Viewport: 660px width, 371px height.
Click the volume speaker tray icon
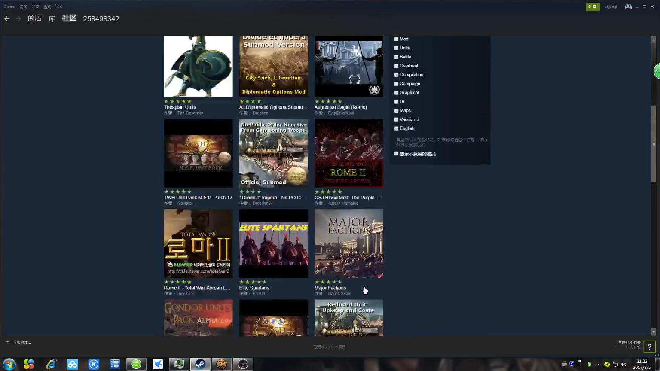pos(623,364)
